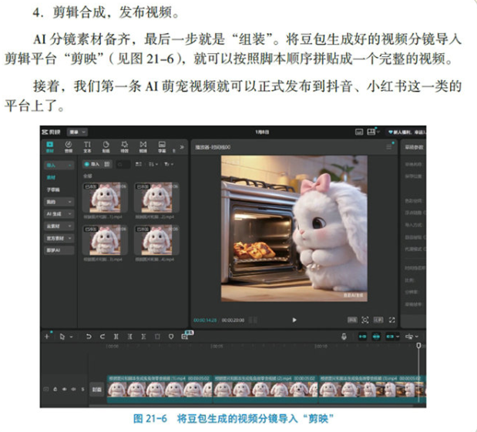Open the media filter funnel dropdown
The height and width of the screenshot is (432, 477).
[169, 164]
